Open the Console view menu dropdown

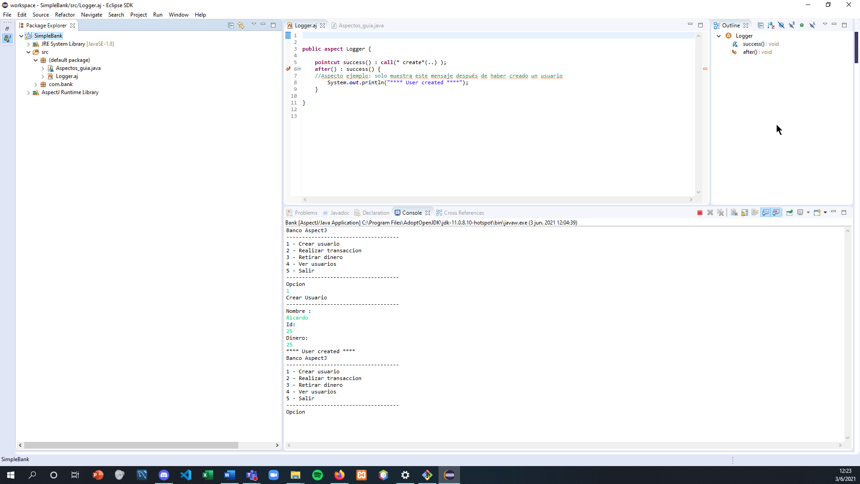coord(826,213)
